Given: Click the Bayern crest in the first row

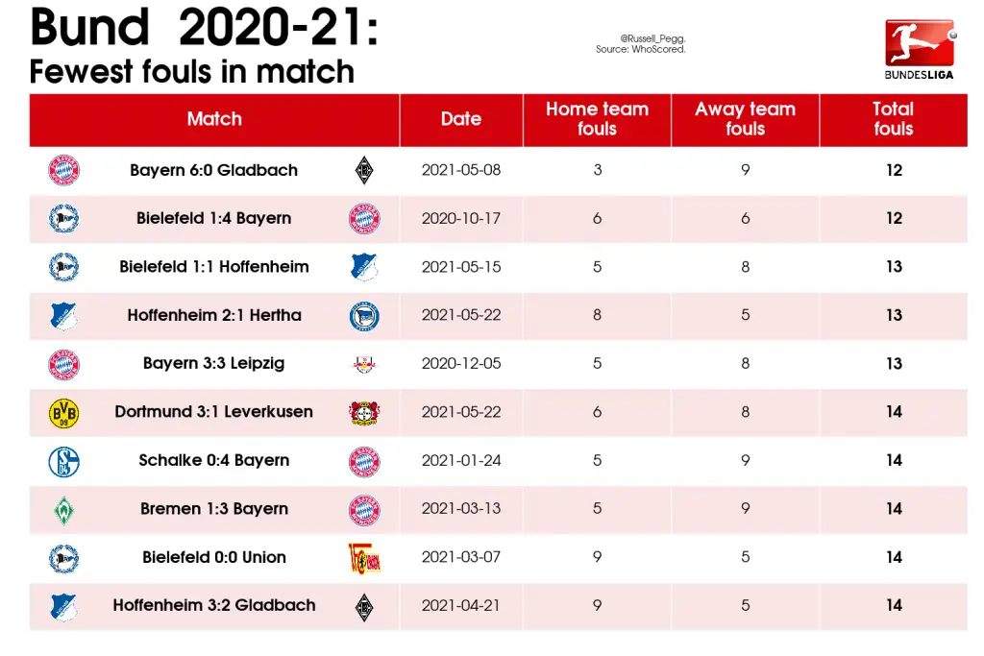Looking at the screenshot, I should pyautogui.click(x=63, y=170).
